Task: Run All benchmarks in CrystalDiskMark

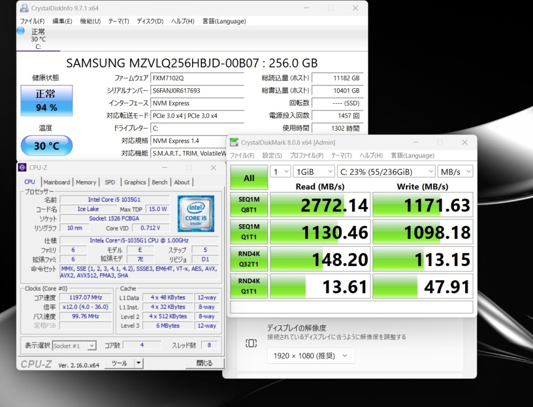Action: [x=249, y=177]
